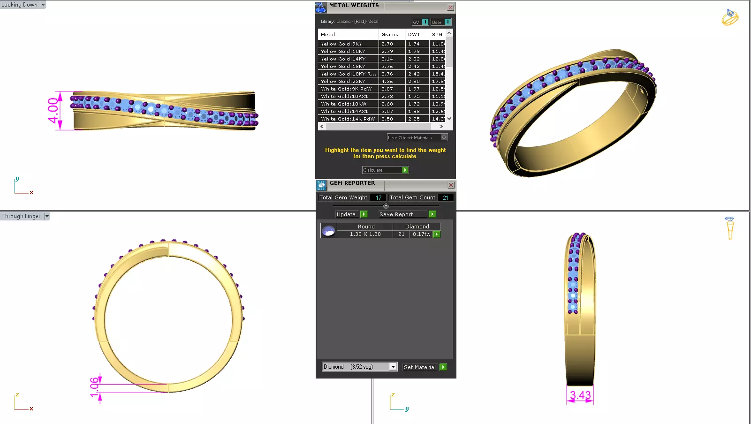Click the Metal Weights panel scale icon

pyautogui.click(x=321, y=8)
